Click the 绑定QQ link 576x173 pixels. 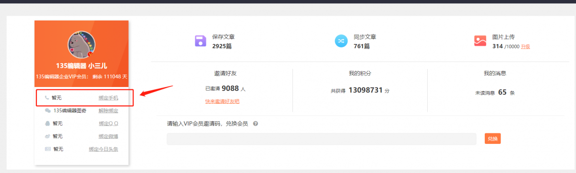point(108,123)
